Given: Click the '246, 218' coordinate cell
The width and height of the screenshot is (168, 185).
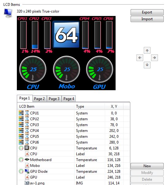Looking at the screenshot, I should (114, 177).
